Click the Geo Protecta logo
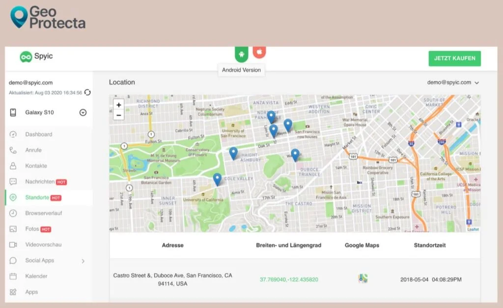 [x=48, y=17]
